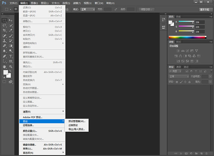Screen dimensions: 214x156
Task: Open the 类型 layer filter dropdown
Action: [175, 71]
